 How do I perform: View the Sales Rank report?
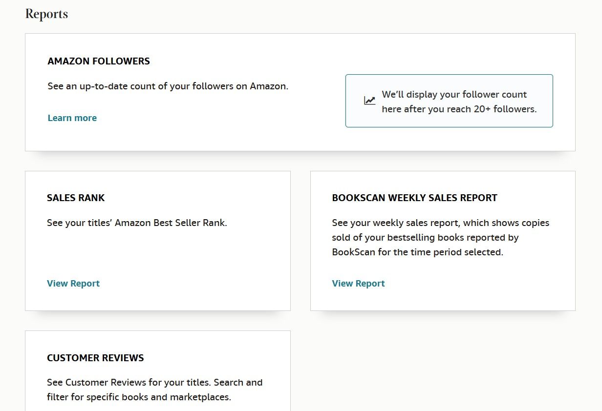[73, 283]
